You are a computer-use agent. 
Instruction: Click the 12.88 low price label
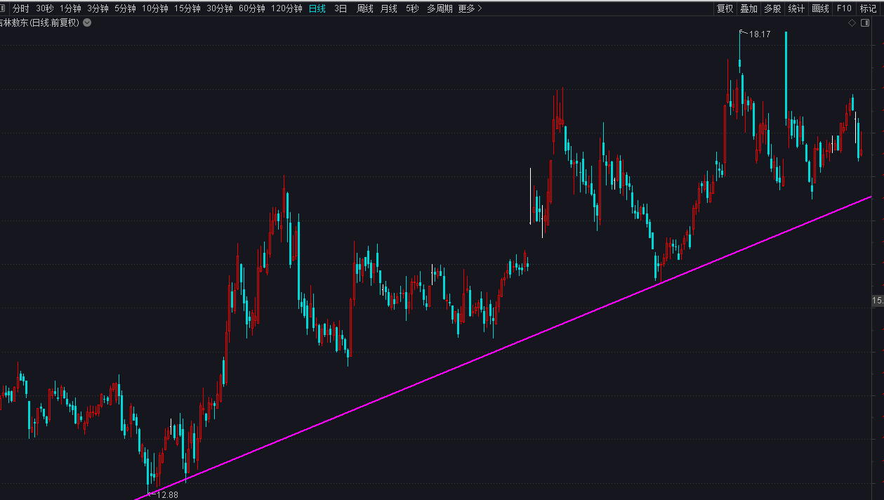(167, 494)
